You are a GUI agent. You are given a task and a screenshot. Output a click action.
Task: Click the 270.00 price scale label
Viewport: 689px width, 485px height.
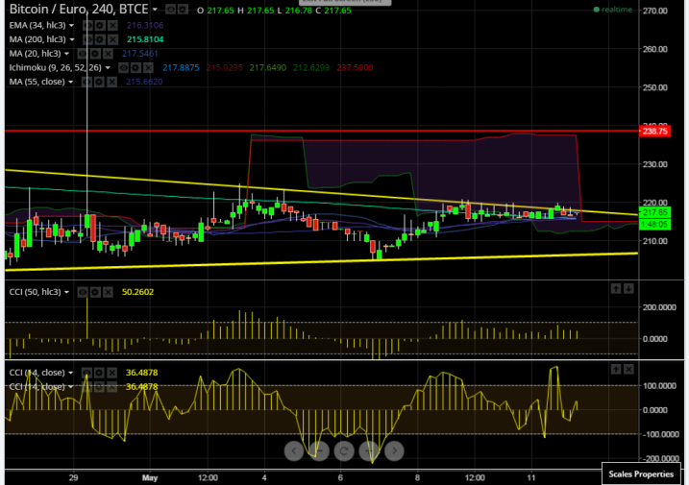tap(654, 11)
